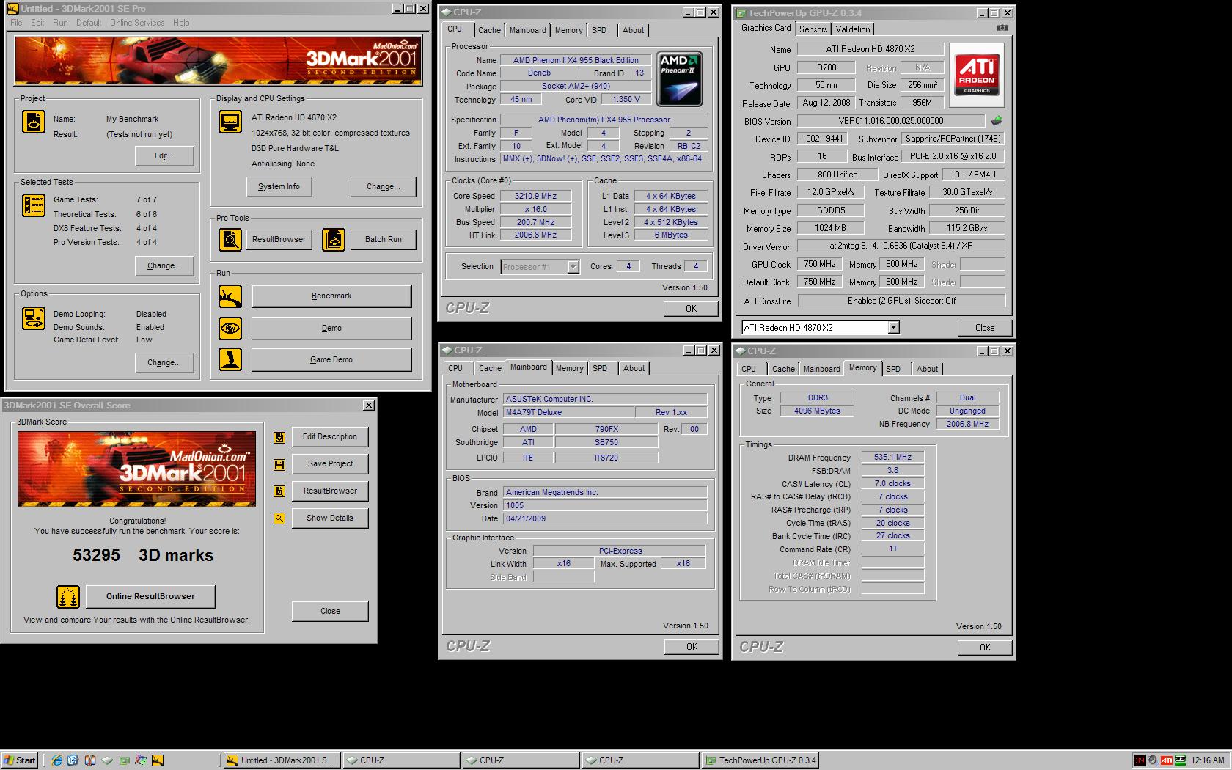The height and width of the screenshot is (770, 1232).
Task: Click the GPU-Z BIOS save chip icon
Action: (x=996, y=121)
